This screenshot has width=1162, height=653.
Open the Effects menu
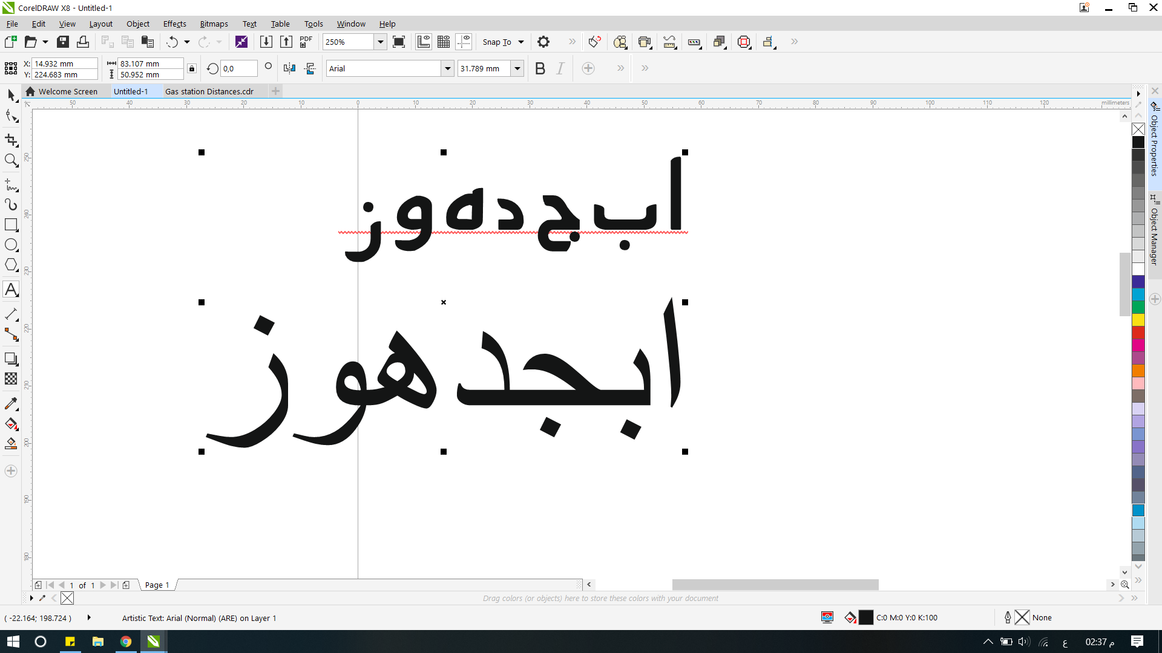(x=174, y=24)
